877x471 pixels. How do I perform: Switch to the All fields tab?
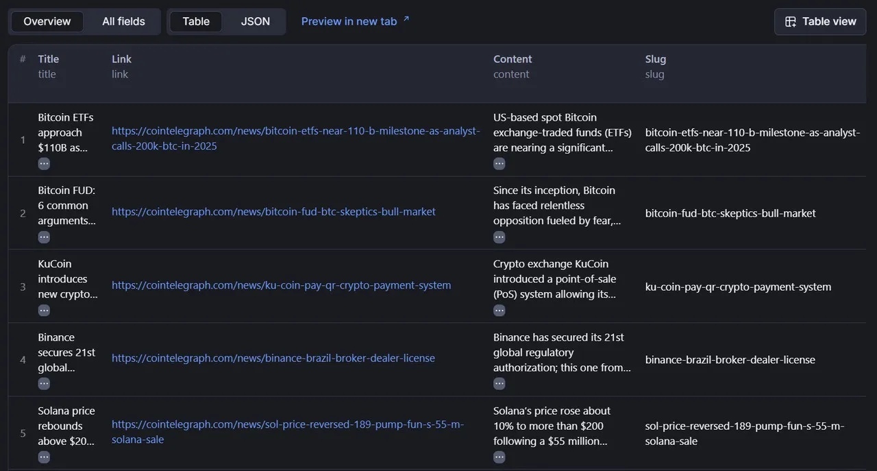pyautogui.click(x=123, y=21)
